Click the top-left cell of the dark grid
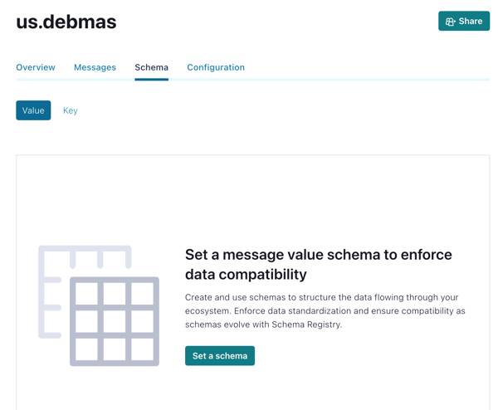This screenshot has height=410, width=498. (x=86, y=294)
